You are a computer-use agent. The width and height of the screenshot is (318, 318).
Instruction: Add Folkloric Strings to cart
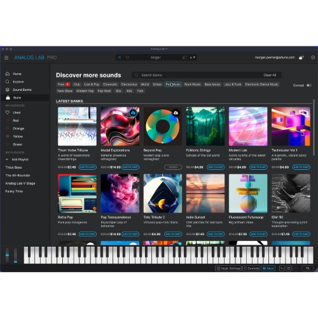216,167
